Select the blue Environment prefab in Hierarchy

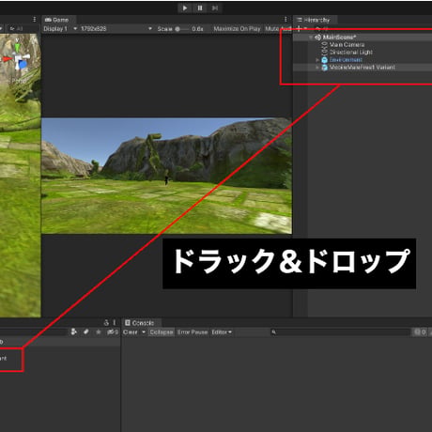tap(346, 60)
